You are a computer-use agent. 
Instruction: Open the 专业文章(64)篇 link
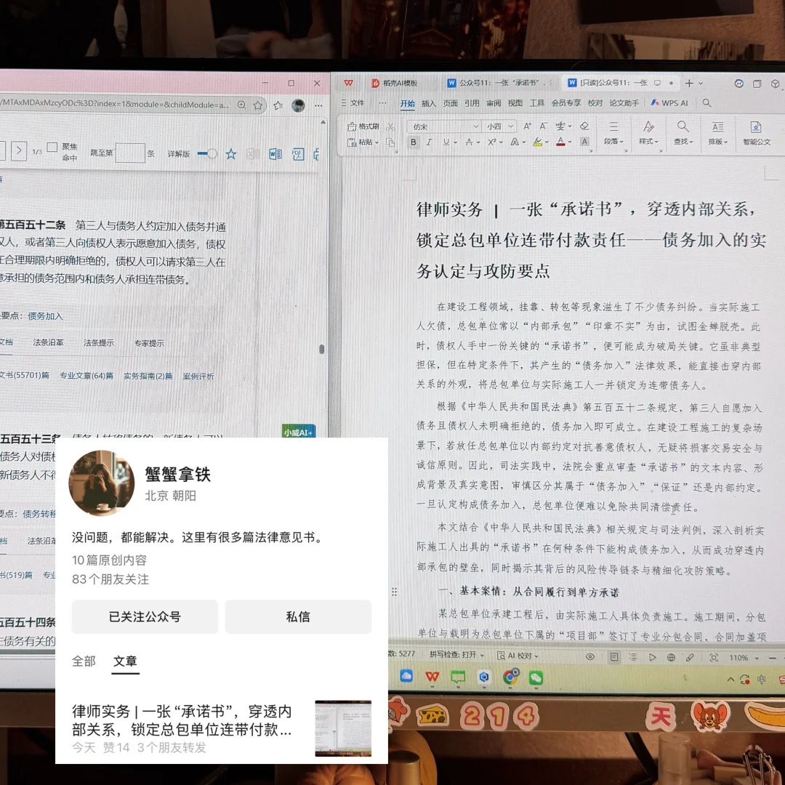pos(86,376)
